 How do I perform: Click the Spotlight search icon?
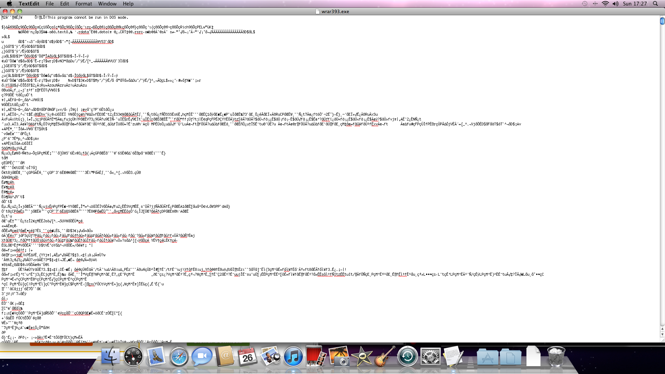coord(655,3)
